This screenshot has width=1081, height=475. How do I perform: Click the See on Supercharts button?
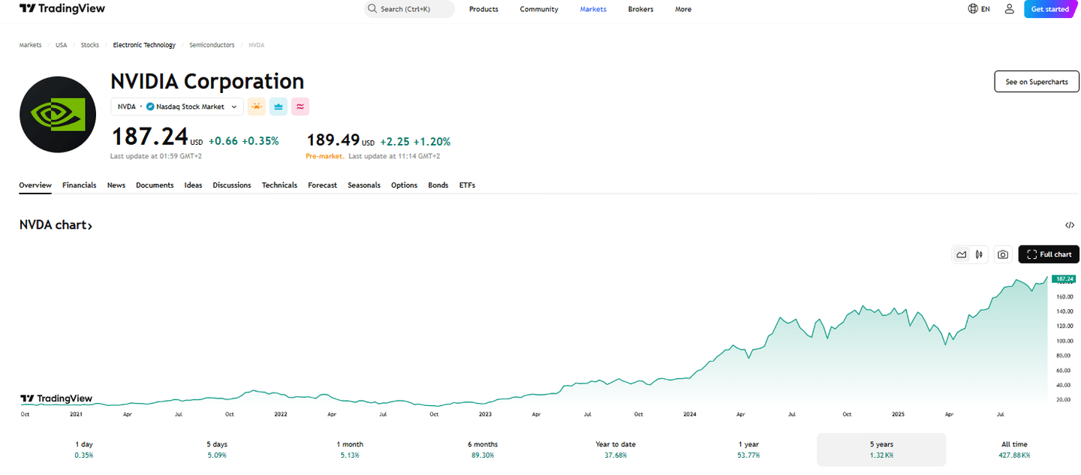pyautogui.click(x=1036, y=82)
